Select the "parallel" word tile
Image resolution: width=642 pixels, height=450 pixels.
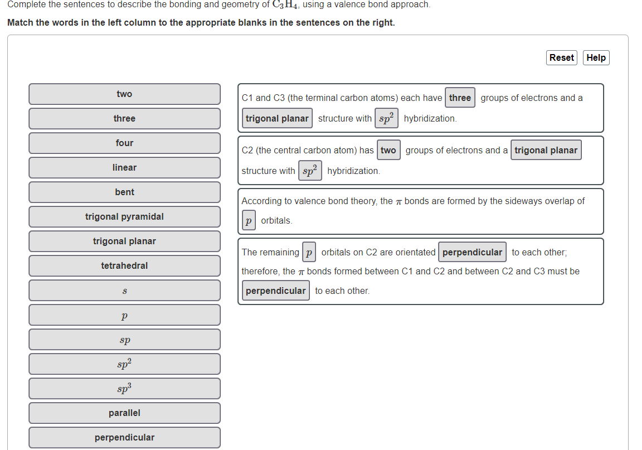pyautogui.click(x=124, y=413)
